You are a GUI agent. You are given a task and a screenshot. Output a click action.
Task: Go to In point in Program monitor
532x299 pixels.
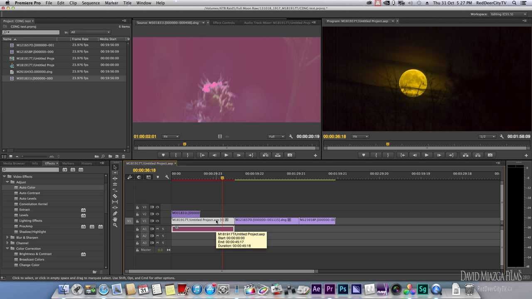click(x=402, y=155)
